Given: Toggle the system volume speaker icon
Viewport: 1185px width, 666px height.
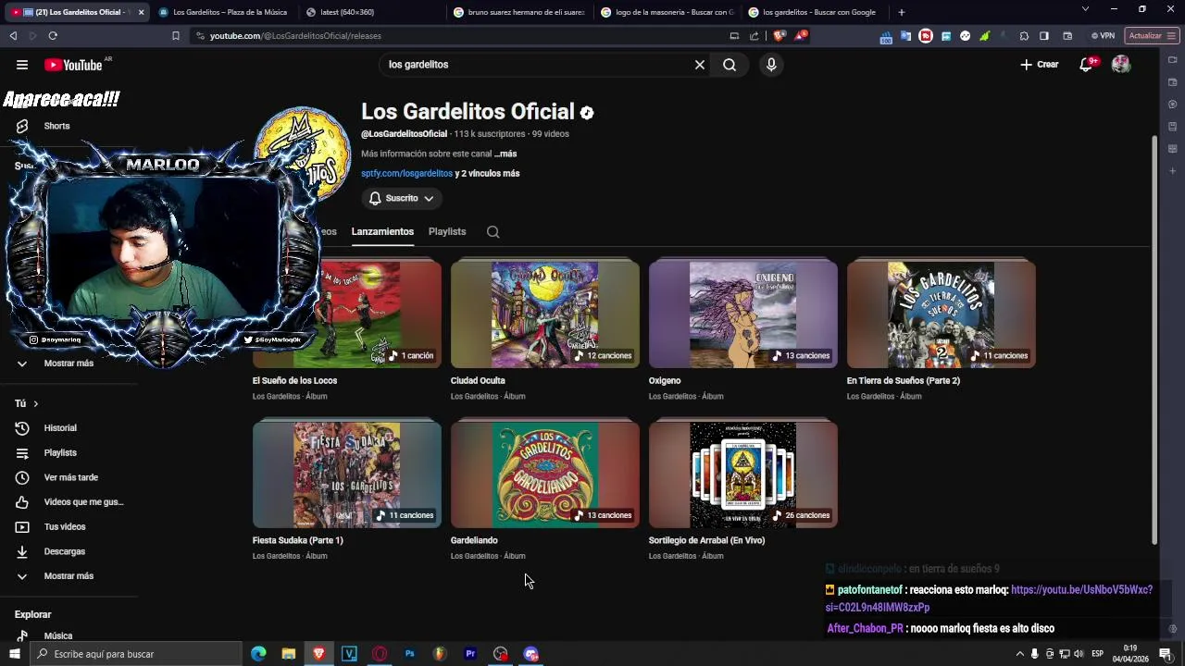Looking at the screenshot, I should (1079, 654).
